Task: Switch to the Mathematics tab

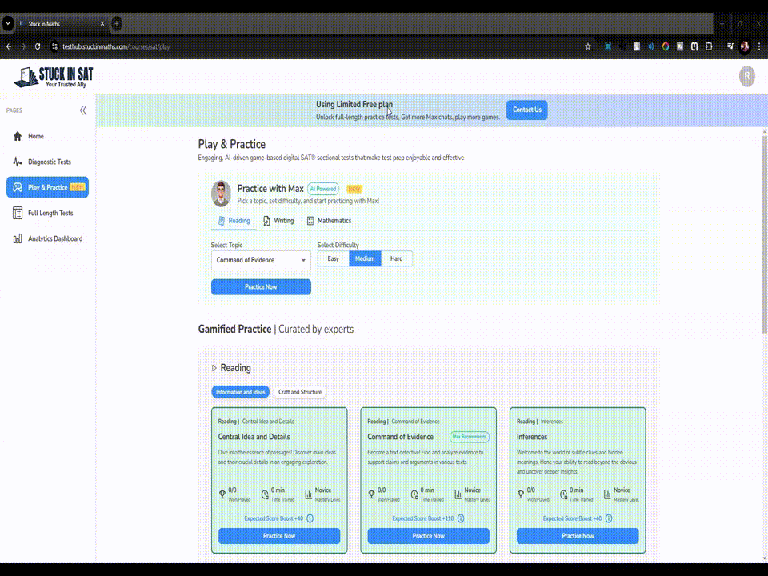Action: 329,221
